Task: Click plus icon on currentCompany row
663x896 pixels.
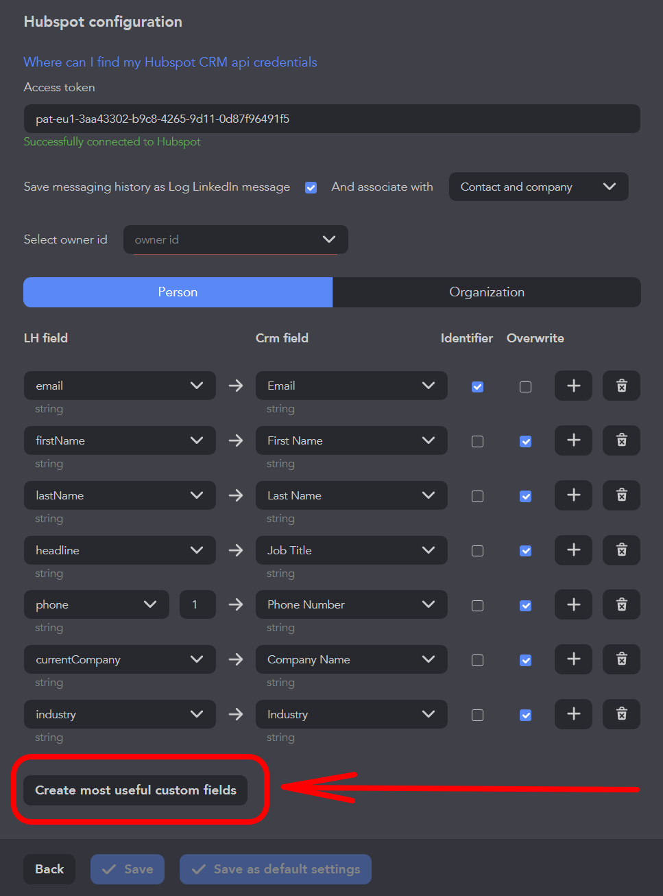Action: [x=573, y=659]
